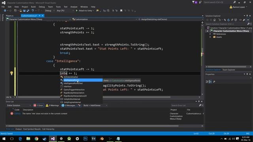Click Solution Explorer Home icon
Screen dimensions: 253x142
pos(214,20)
